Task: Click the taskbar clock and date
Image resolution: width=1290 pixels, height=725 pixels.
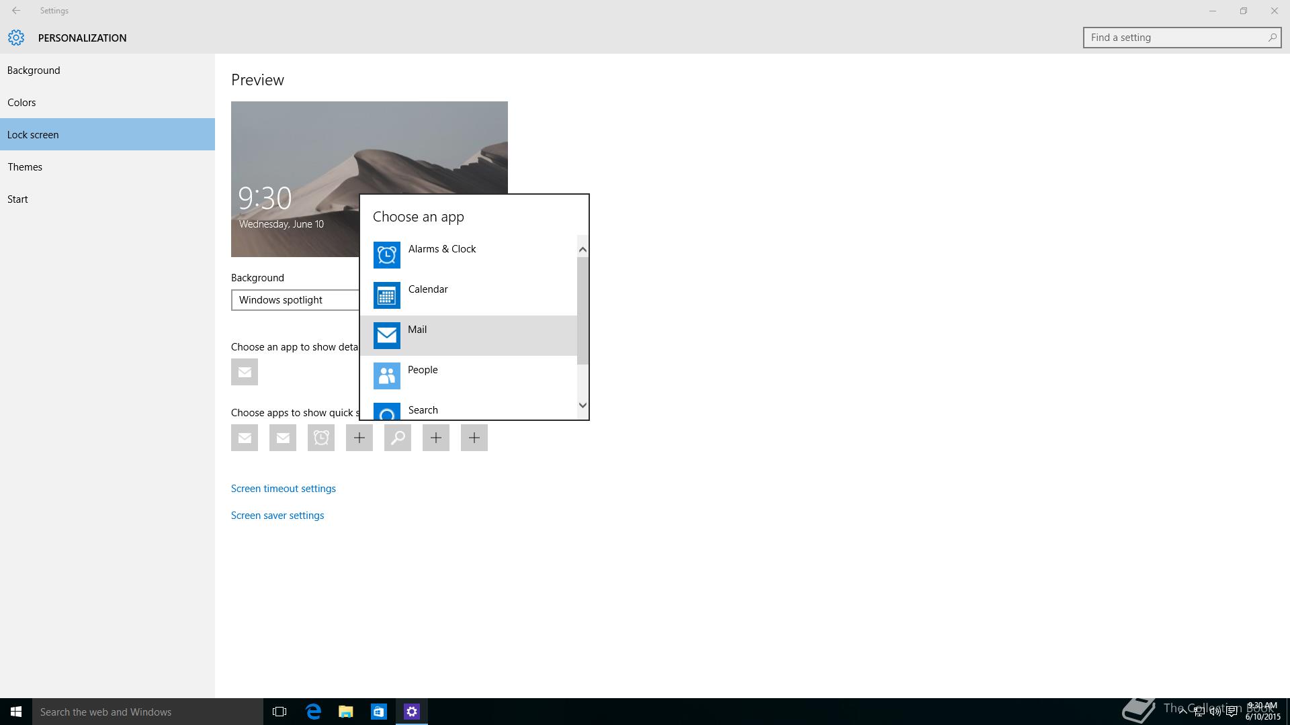Action: click(x=1262, y=712)
